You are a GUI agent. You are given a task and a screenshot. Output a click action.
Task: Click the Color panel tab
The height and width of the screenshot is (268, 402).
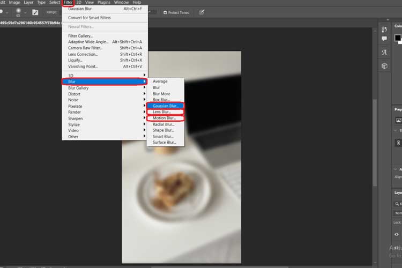(x=398, y=26)
